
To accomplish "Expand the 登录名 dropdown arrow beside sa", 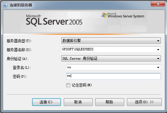I will pos(158,67).
